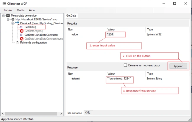Select Mes projets de service root label

pyautogui.click(x=24, y=16)
